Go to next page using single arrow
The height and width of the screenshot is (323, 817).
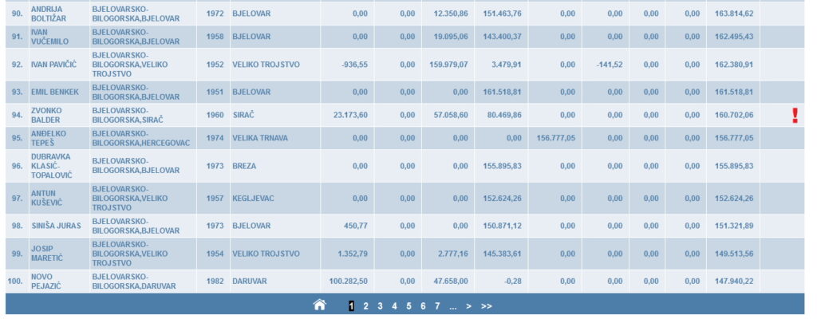468,305
